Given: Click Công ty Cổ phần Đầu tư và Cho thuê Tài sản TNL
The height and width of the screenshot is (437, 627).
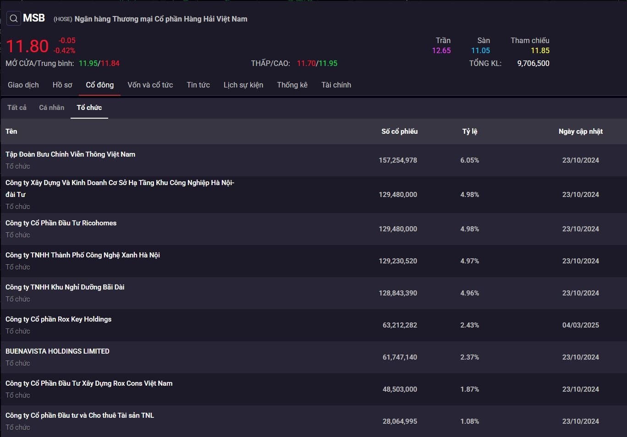Looking at the screenshot, I should click(80, 415).
